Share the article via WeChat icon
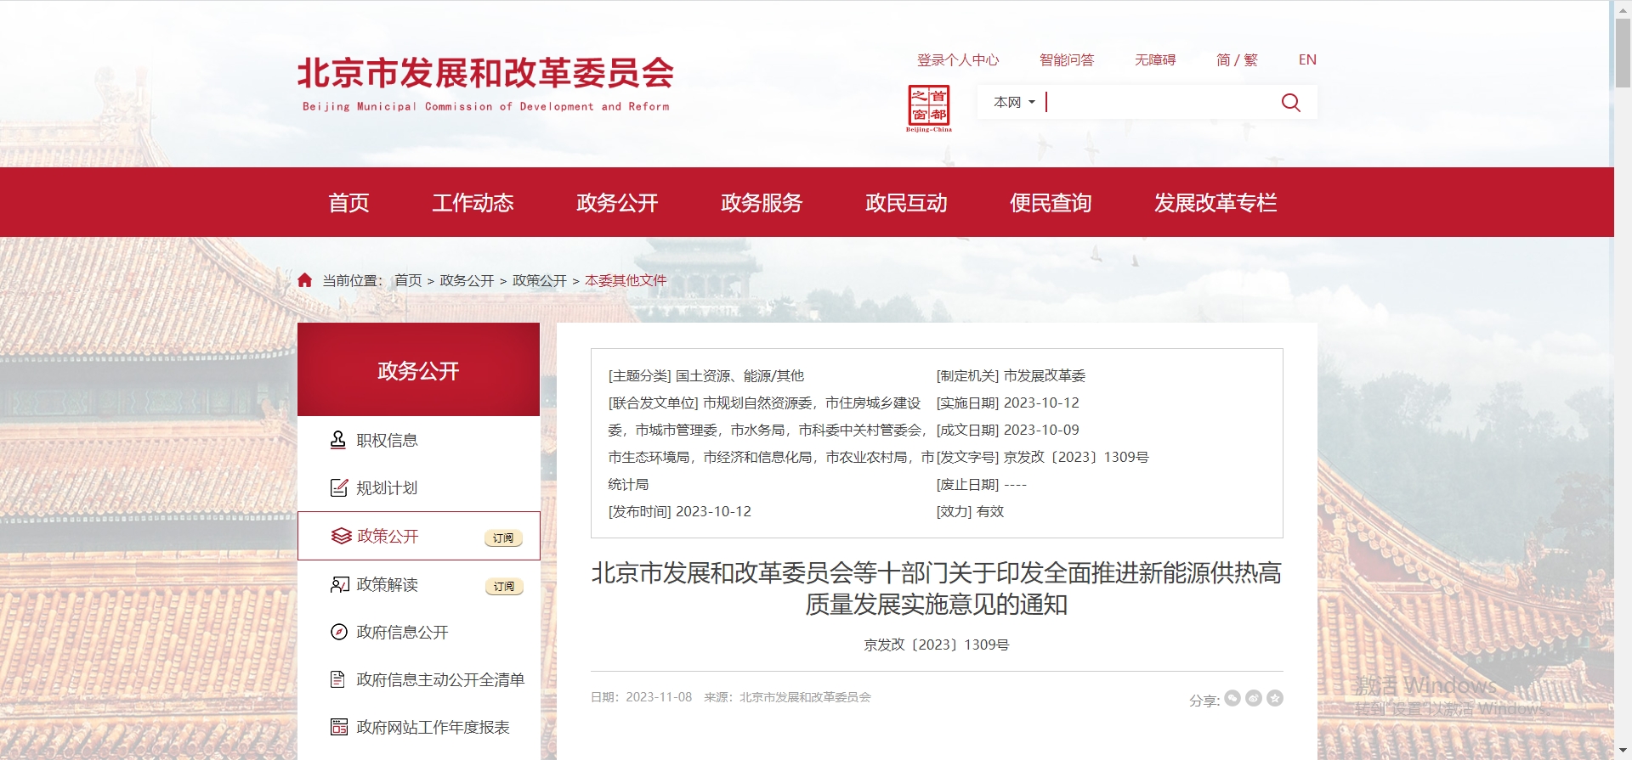 pyautogui.click(x=1232, y=698)
